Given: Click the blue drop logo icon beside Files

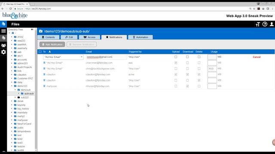Looking at the screenshot, I should 3,24.
